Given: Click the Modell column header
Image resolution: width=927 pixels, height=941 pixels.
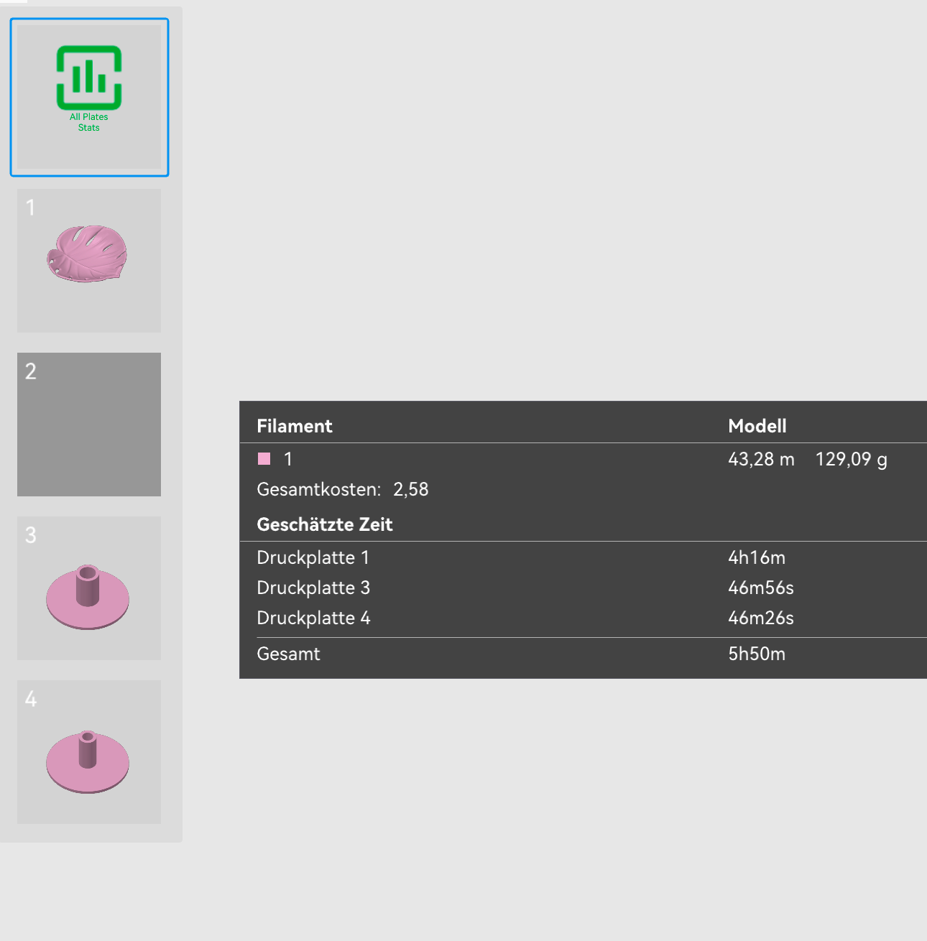Looking at the screenshot, I should pyautogui.click(x=757, y=426).
